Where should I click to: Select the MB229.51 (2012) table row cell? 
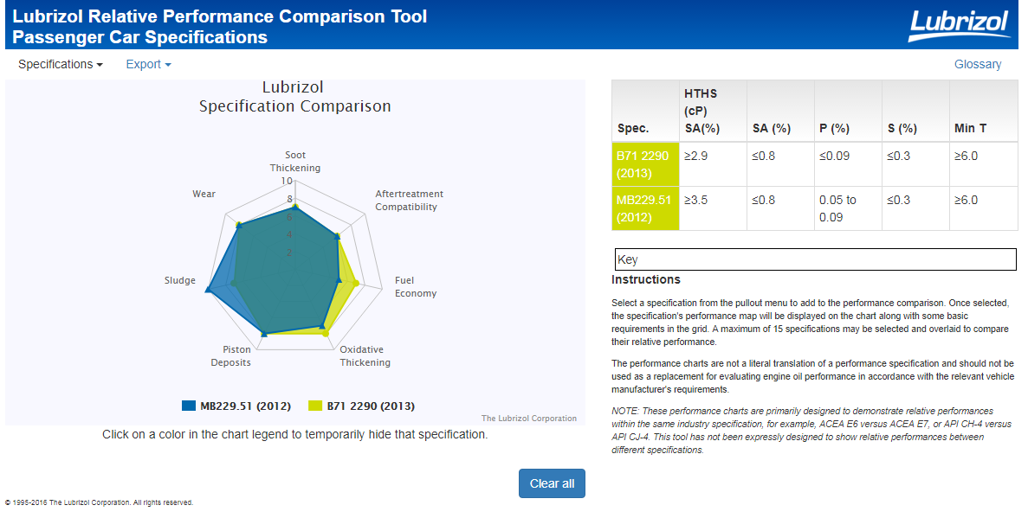click(x=645, y=208)
